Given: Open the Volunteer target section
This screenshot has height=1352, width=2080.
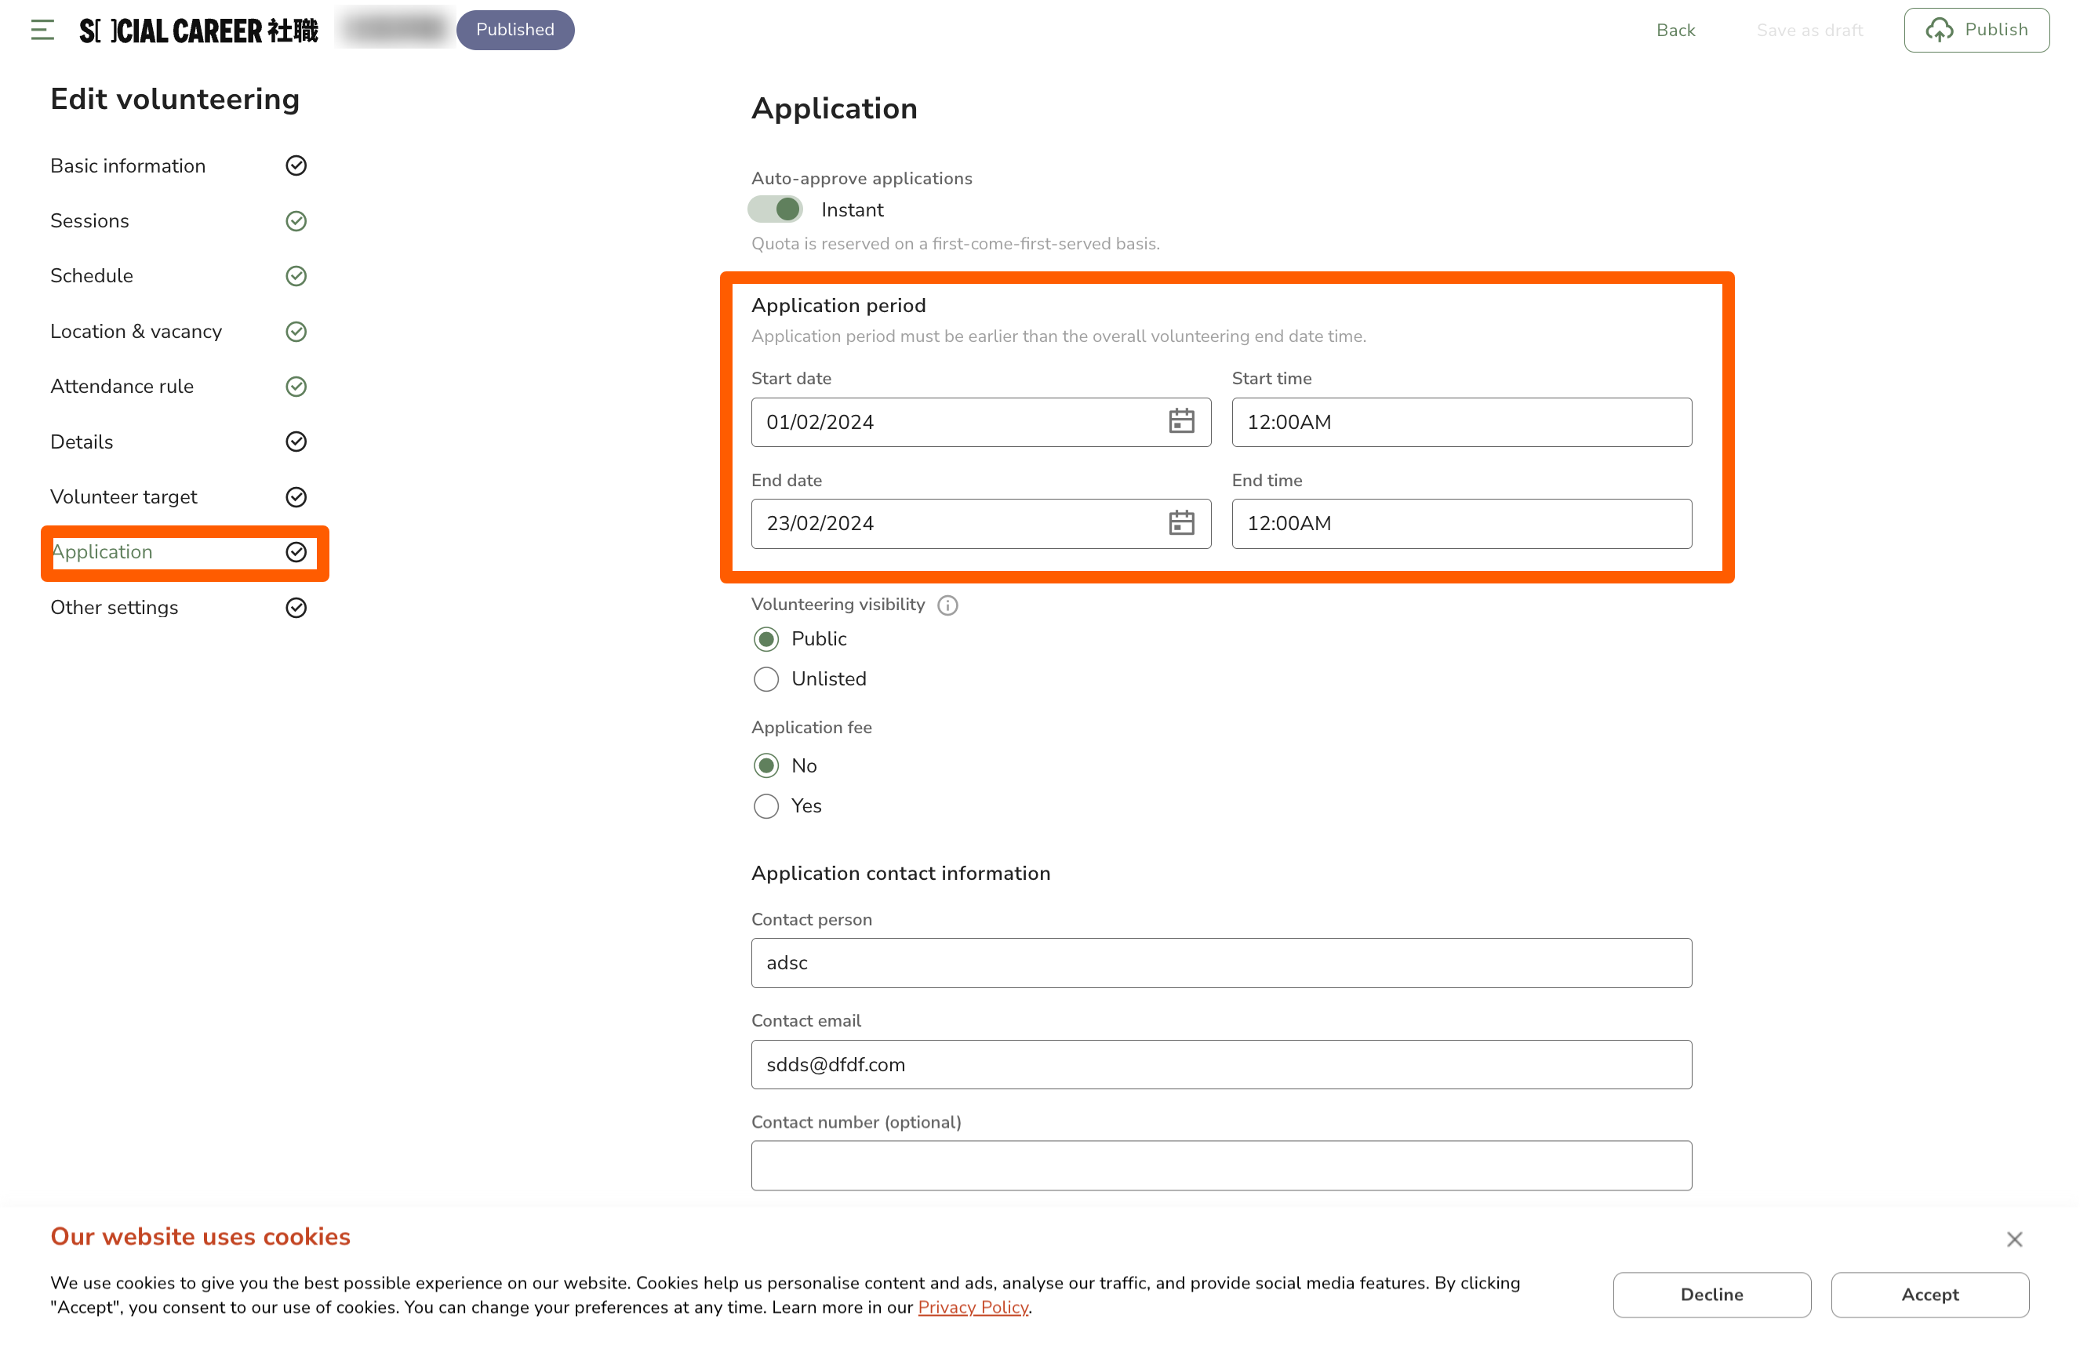Looking at the screenshot, I should 124,497.
